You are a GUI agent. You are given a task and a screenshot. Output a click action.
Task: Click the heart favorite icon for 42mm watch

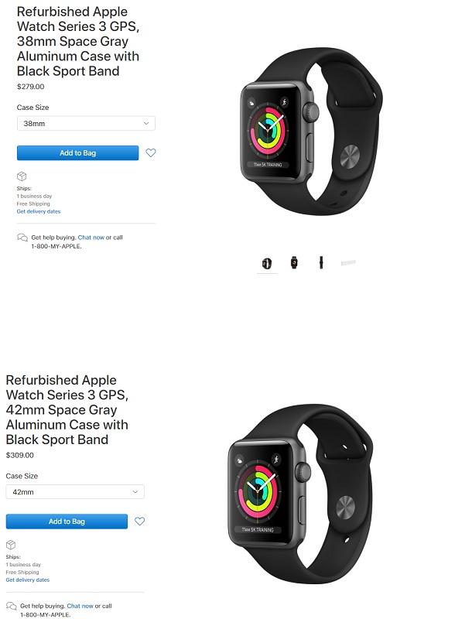140,521
